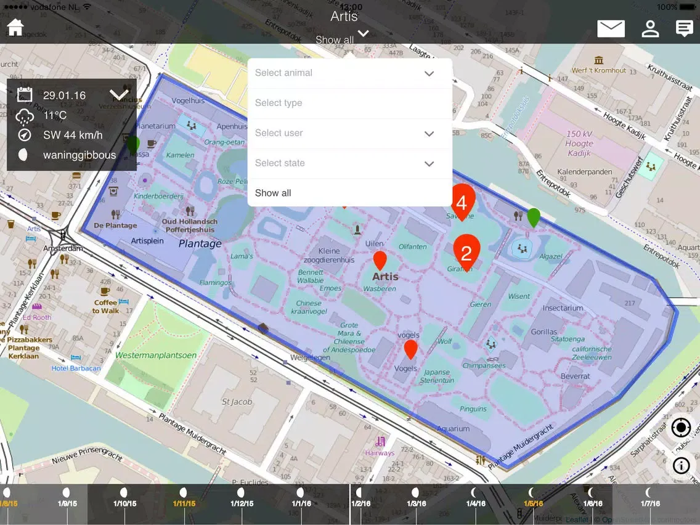Jump to 1/1/16 on the timeline
The height and width of the screenshot is (525, 700).
point(301,503)
